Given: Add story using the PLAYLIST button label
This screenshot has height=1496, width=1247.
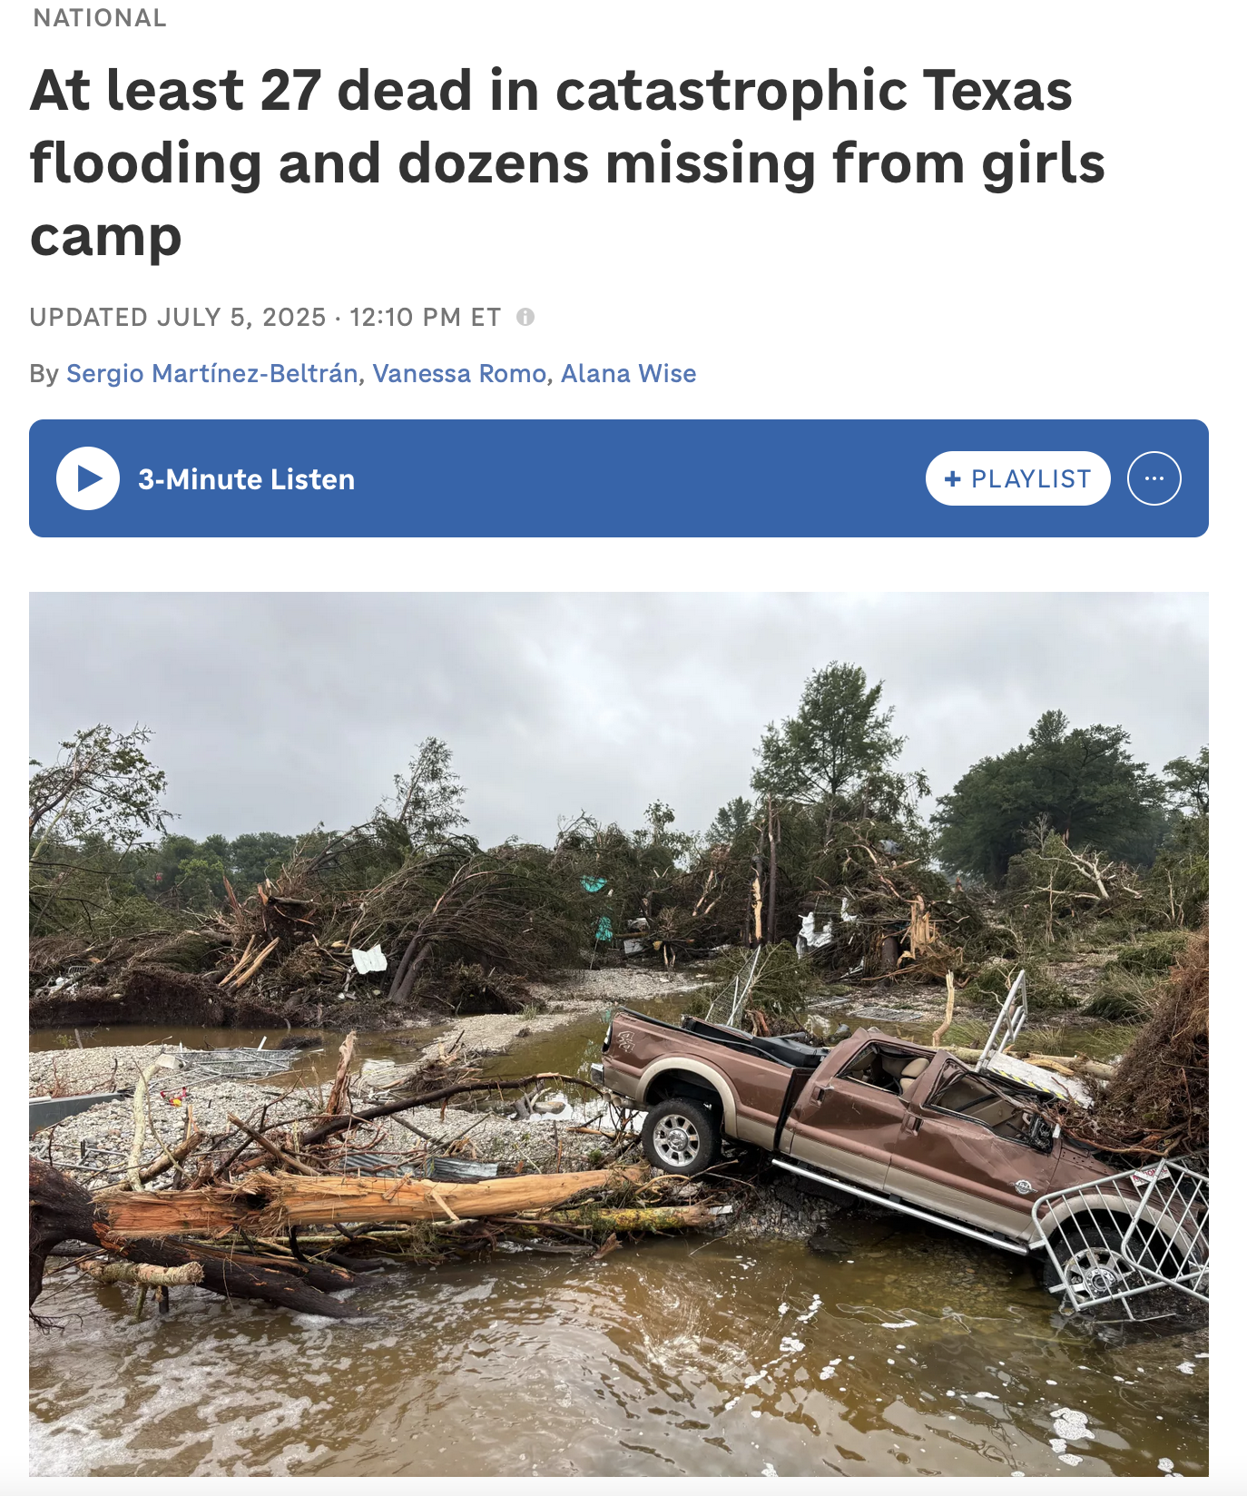Looking at the screenshot, I should 1031,478.
